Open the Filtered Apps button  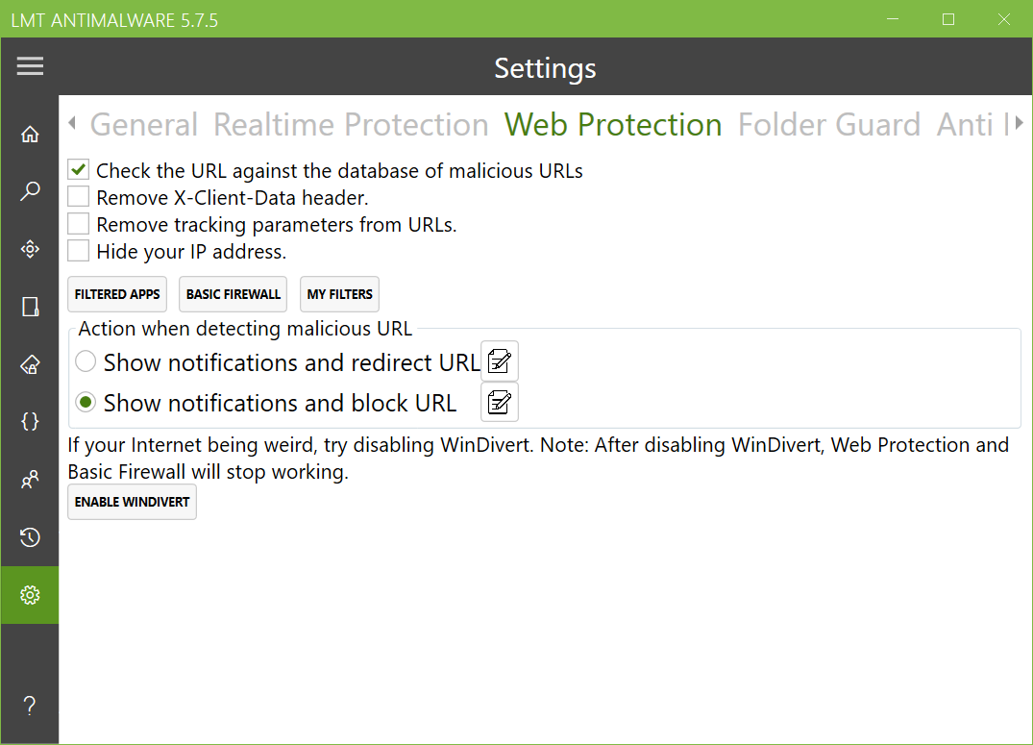(117, 294)
